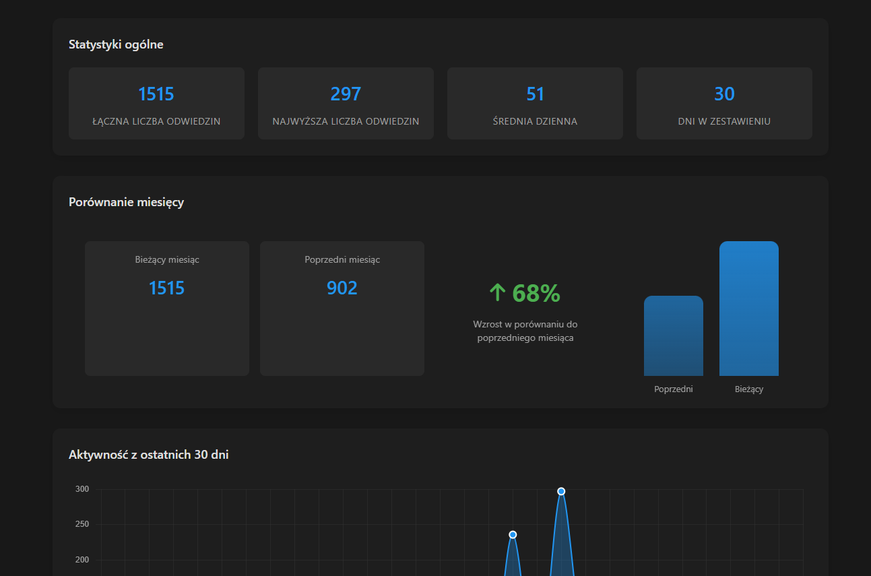This screenshot has height=576, width=871.
Task: Click the "Poprzedni" label under the bar
Action: (674, 389)
